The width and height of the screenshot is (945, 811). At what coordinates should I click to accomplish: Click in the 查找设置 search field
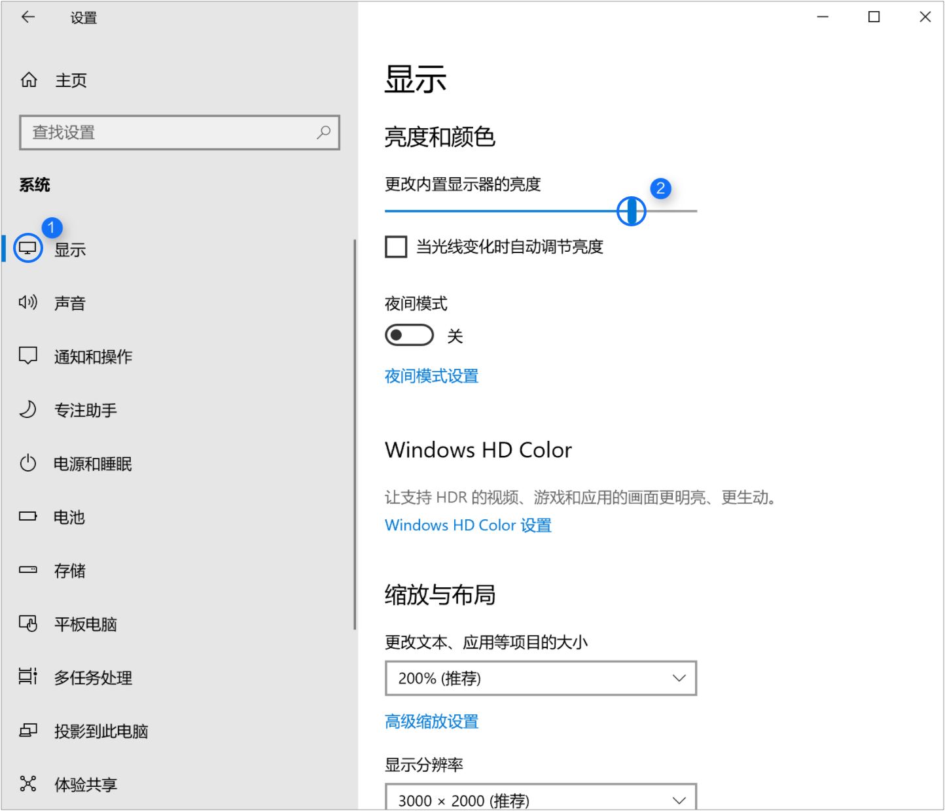179,133
